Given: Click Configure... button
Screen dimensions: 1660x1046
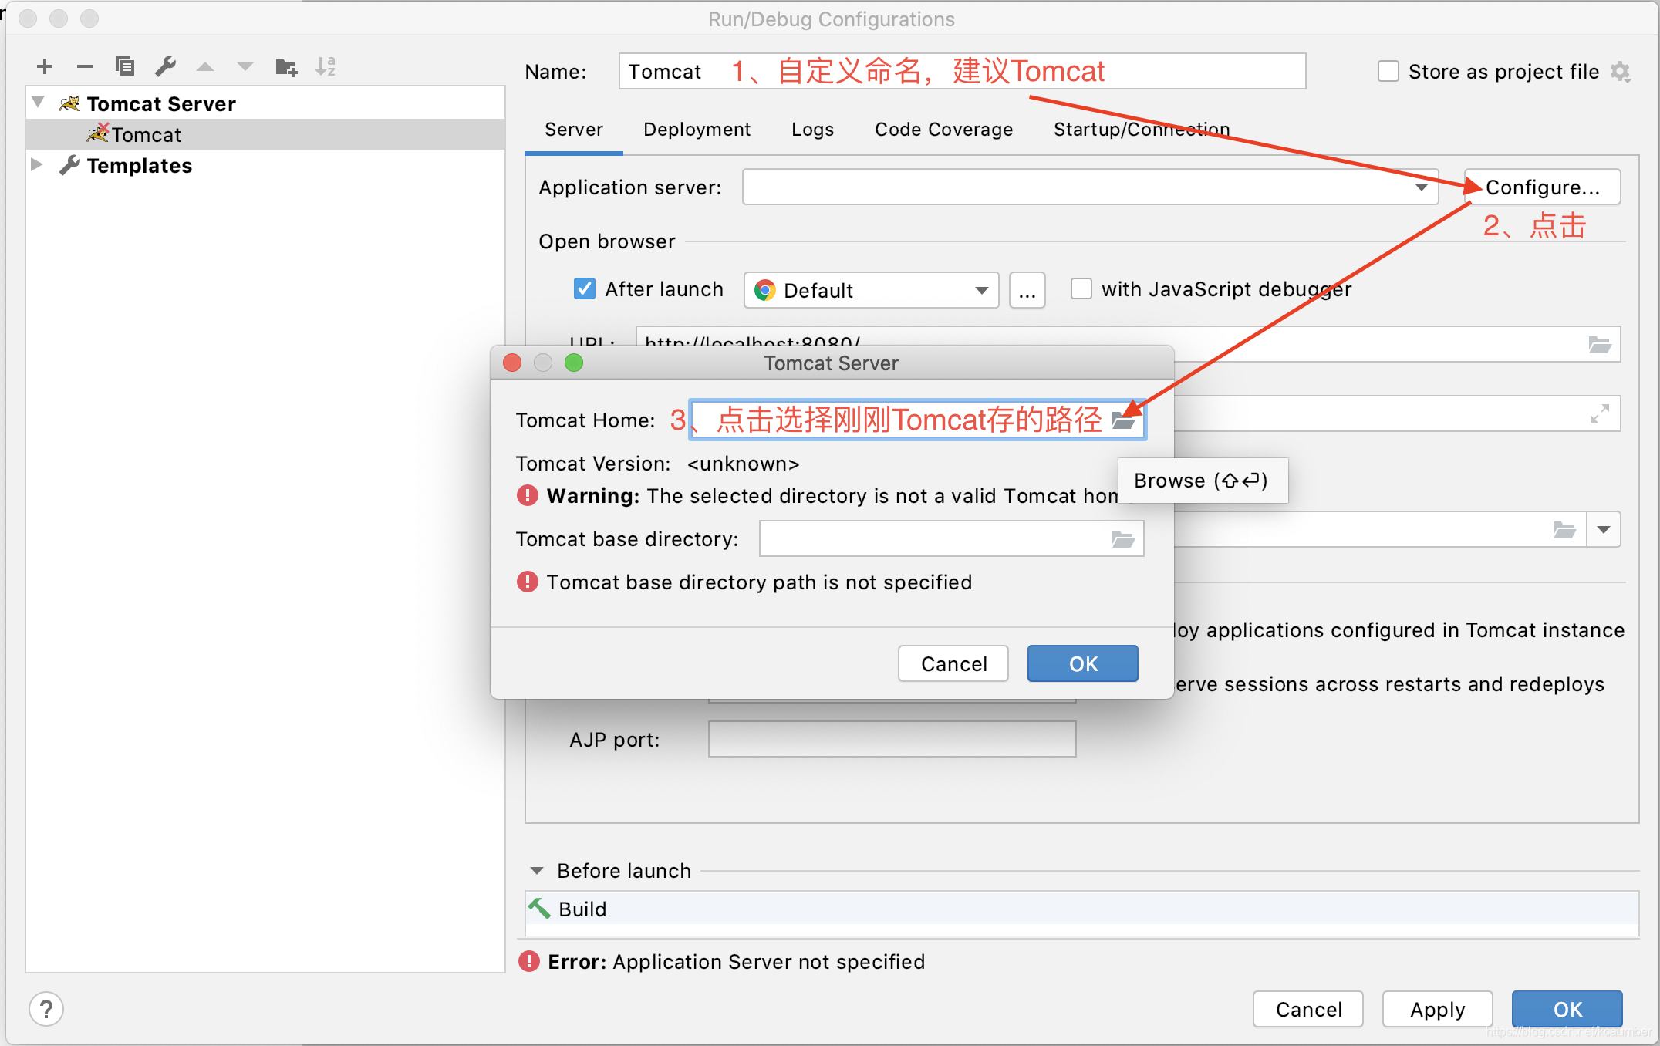Looking at the screenshot, I should pos(1543,187).
